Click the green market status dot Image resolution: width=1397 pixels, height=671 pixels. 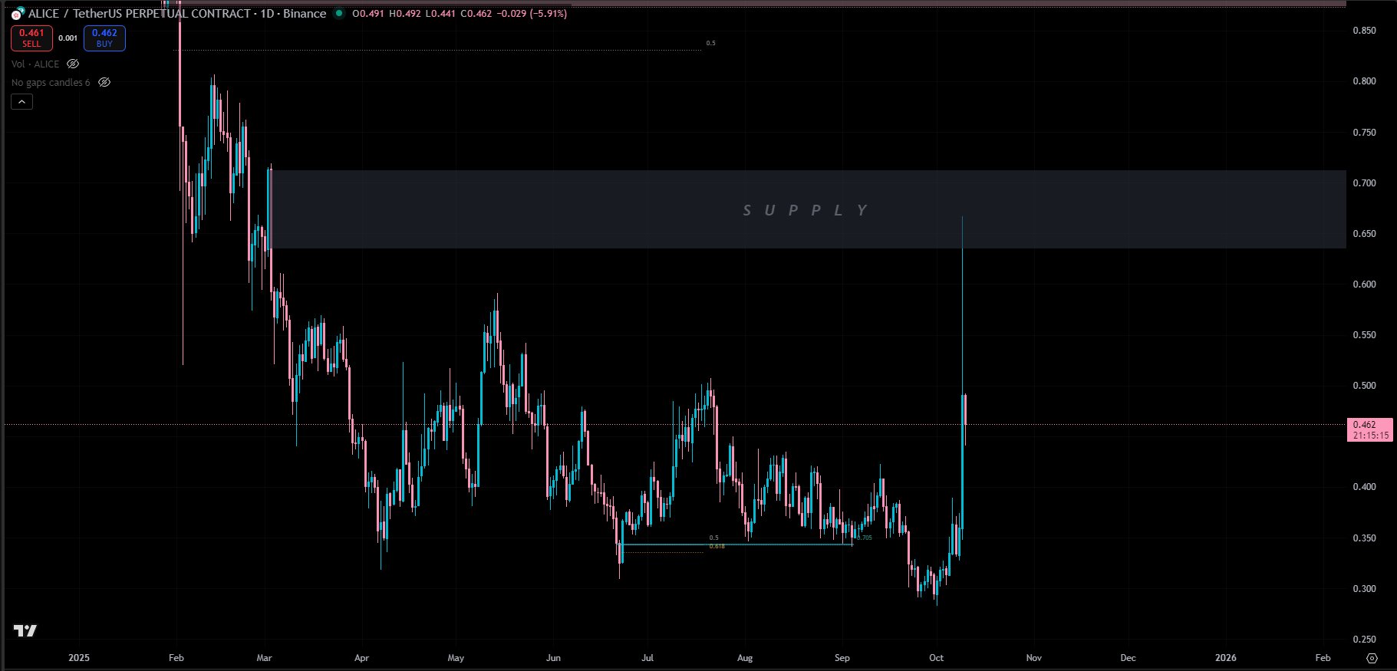click(x=339, y=14)
